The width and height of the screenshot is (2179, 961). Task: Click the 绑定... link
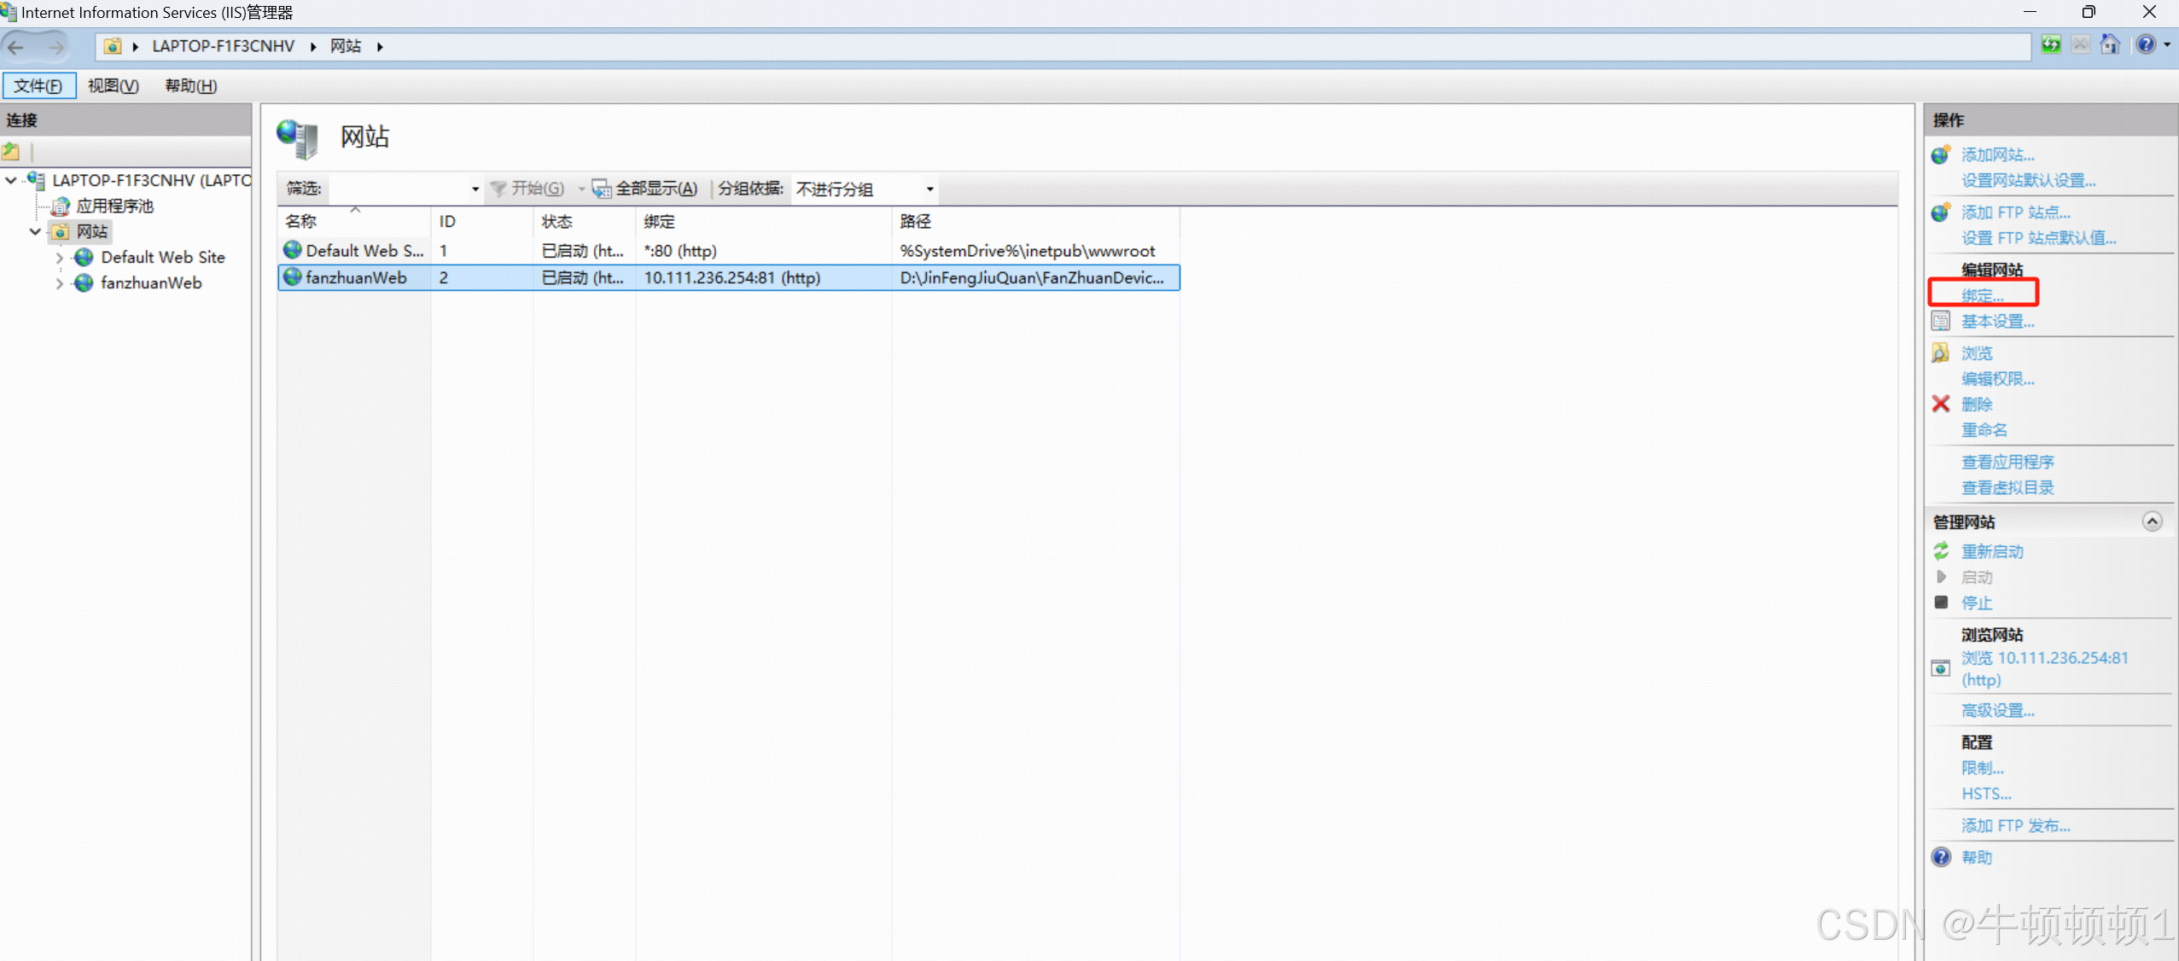(x=1982, y=296)
